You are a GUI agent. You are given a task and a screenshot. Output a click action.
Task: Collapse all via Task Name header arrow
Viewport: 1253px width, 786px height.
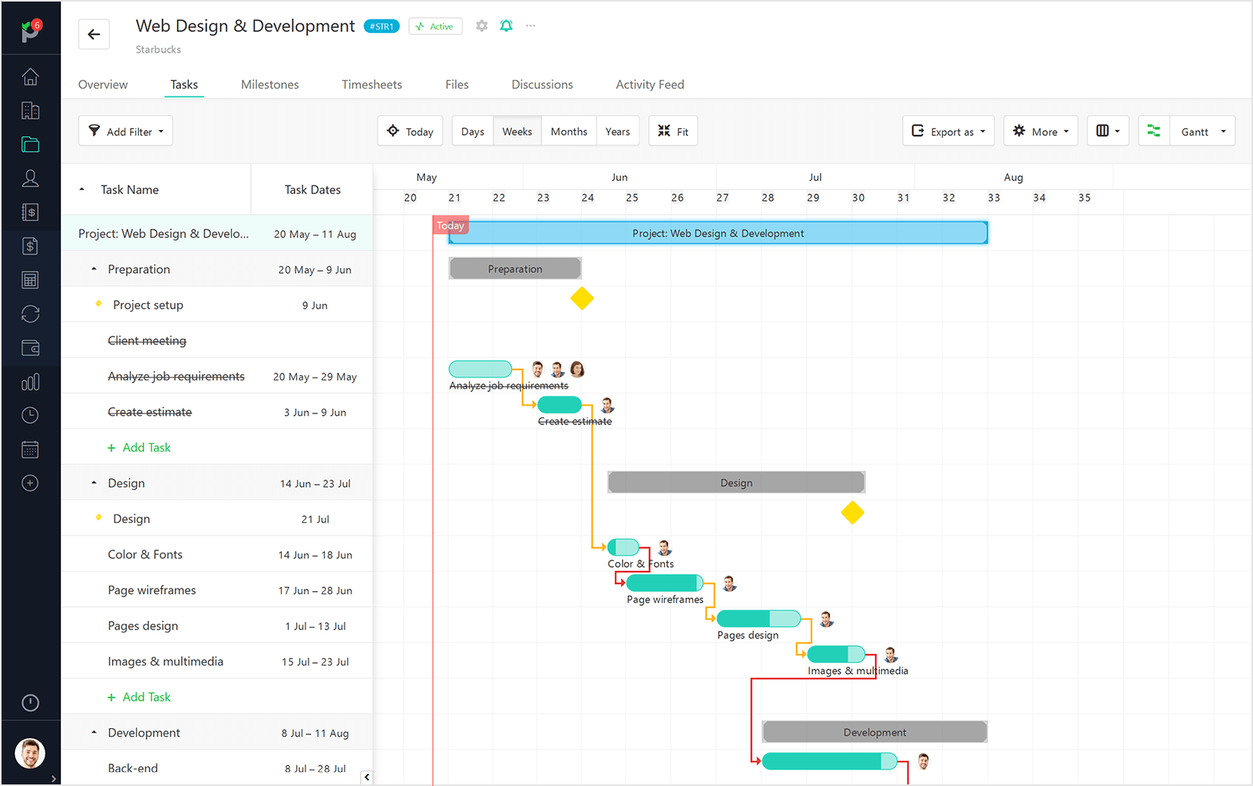(81, 189)
